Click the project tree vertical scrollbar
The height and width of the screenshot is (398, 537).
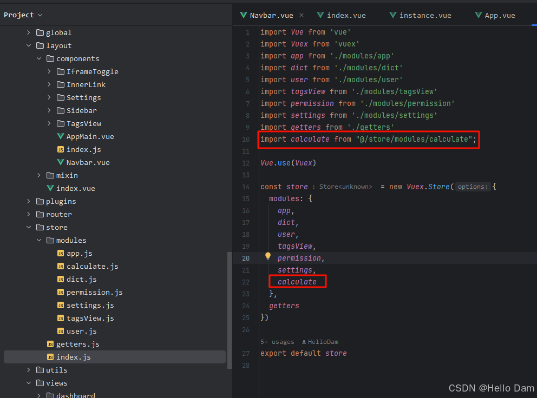(229, 310)
